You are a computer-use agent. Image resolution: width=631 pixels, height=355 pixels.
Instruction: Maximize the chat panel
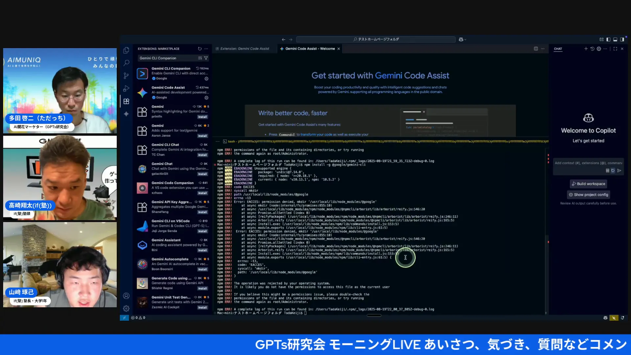[615, 49]
